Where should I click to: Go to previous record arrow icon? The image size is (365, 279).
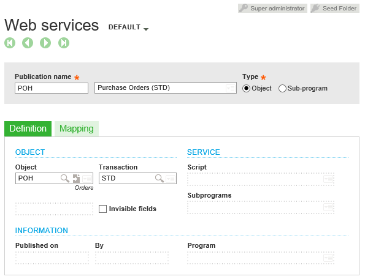[28, 43]
